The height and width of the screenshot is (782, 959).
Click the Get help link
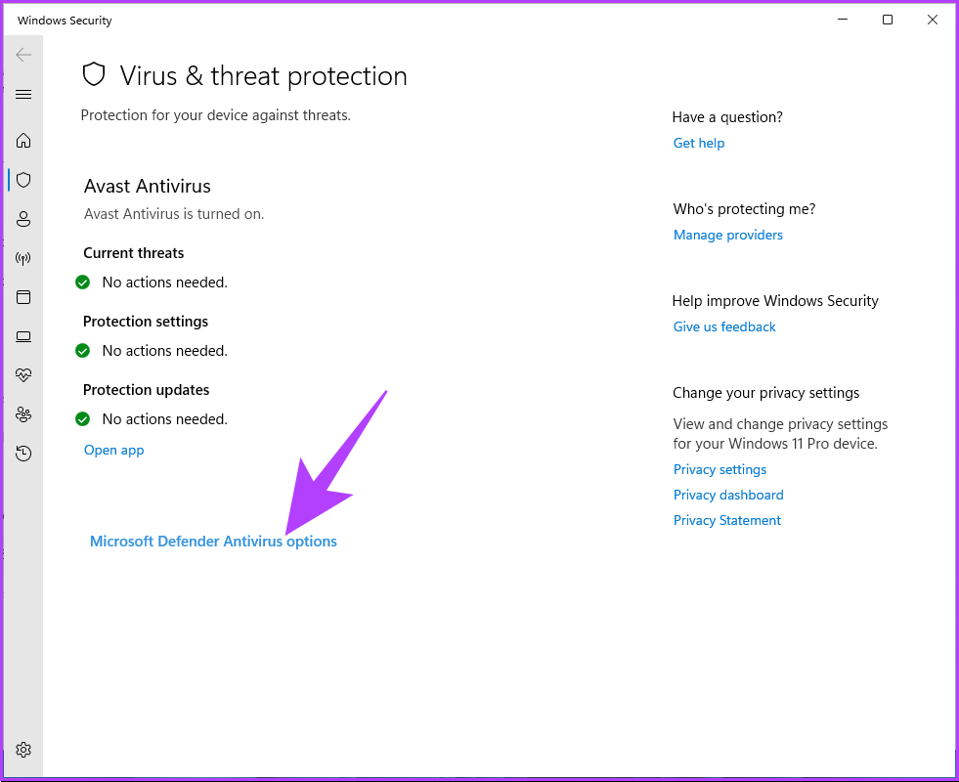tap(699, 144)
